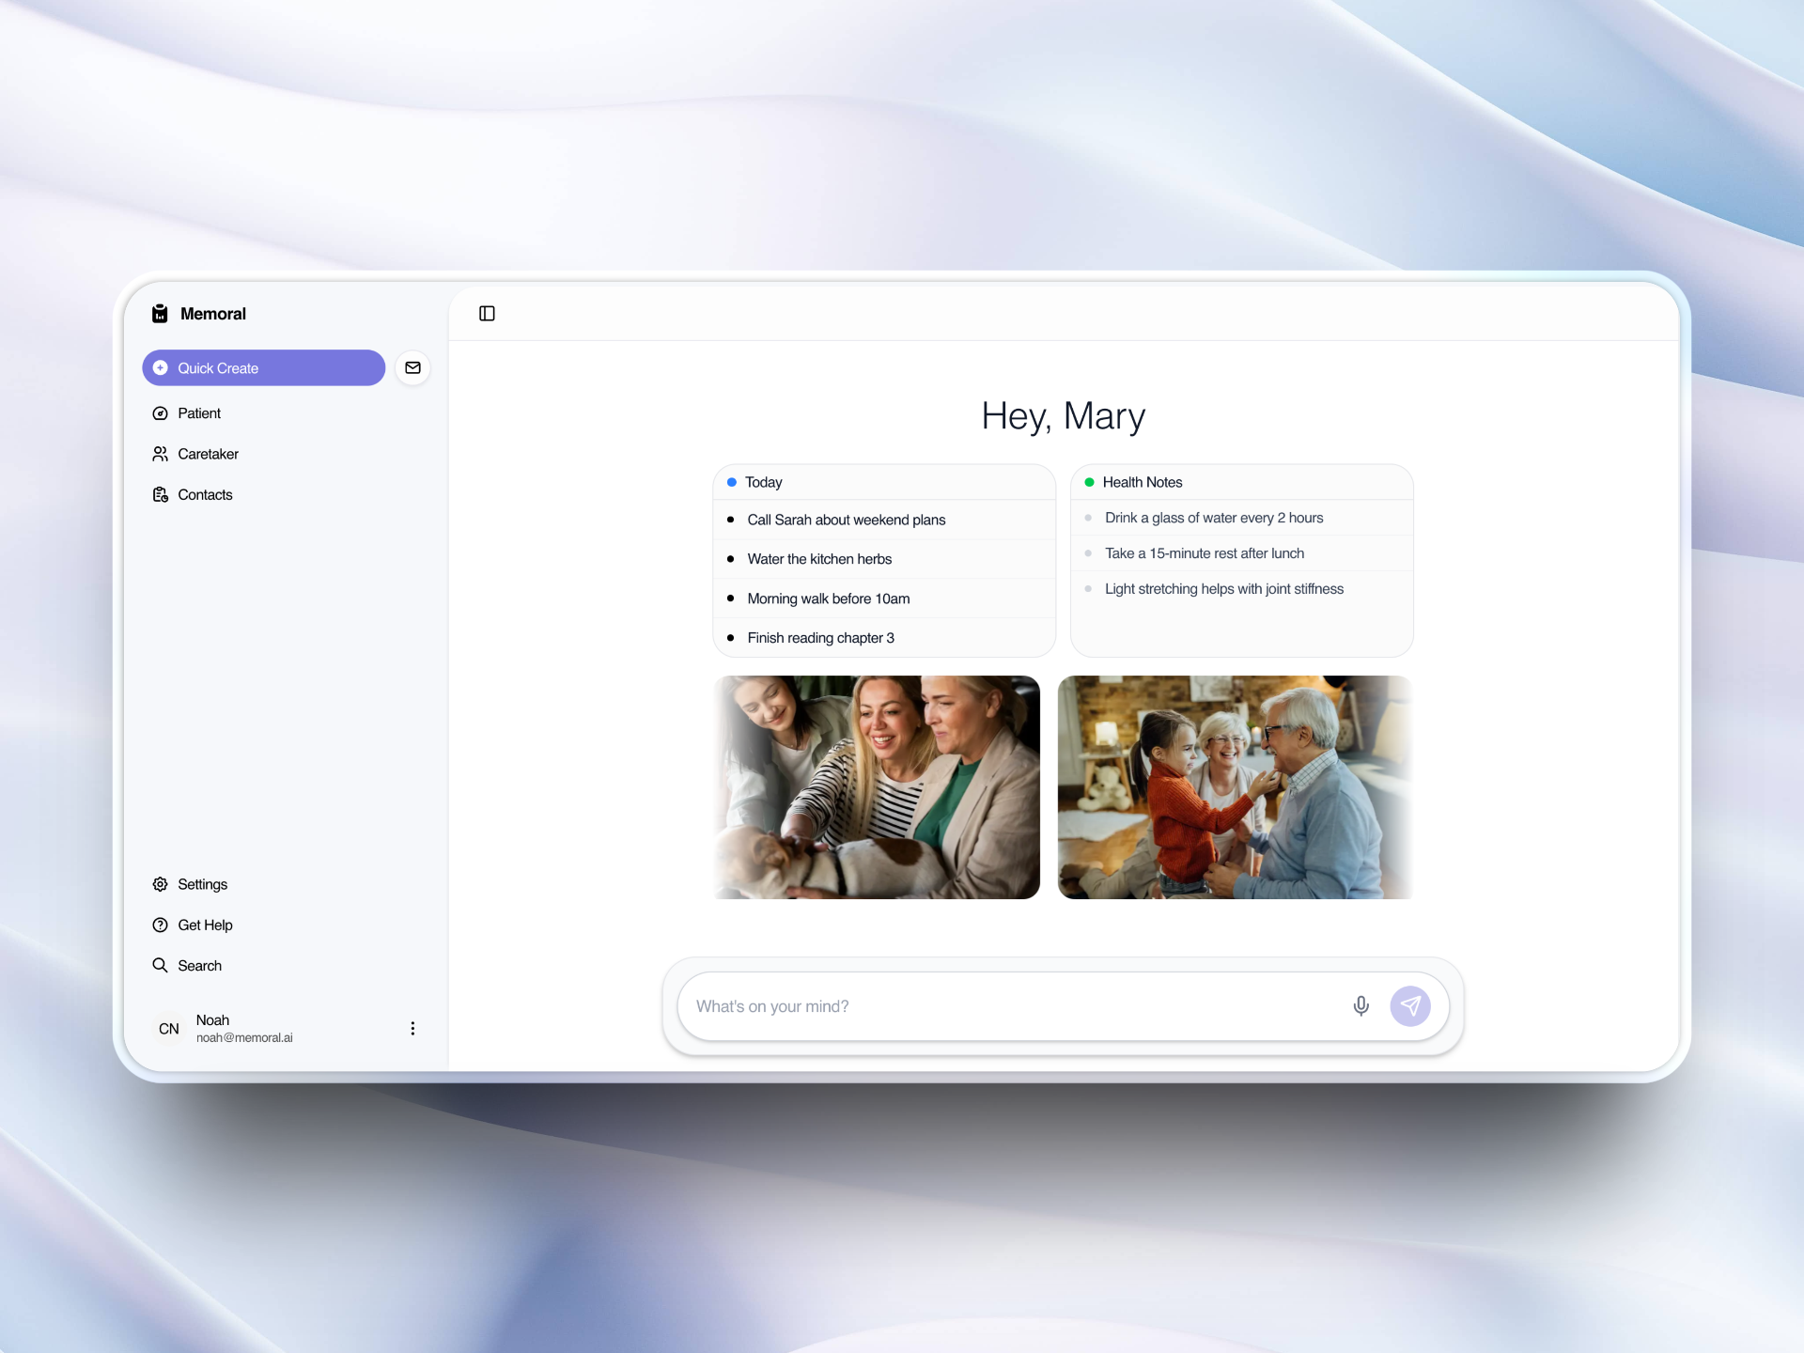Viewport: 1804px width, 1353px height.
Task: Open the mail inbox icon
Action: click(412, 368)
